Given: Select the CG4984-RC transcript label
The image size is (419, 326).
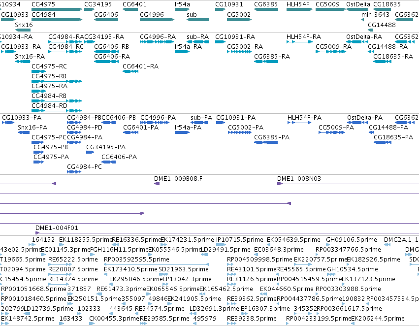Looking at the screenshot, I should (x=66, y=46).
